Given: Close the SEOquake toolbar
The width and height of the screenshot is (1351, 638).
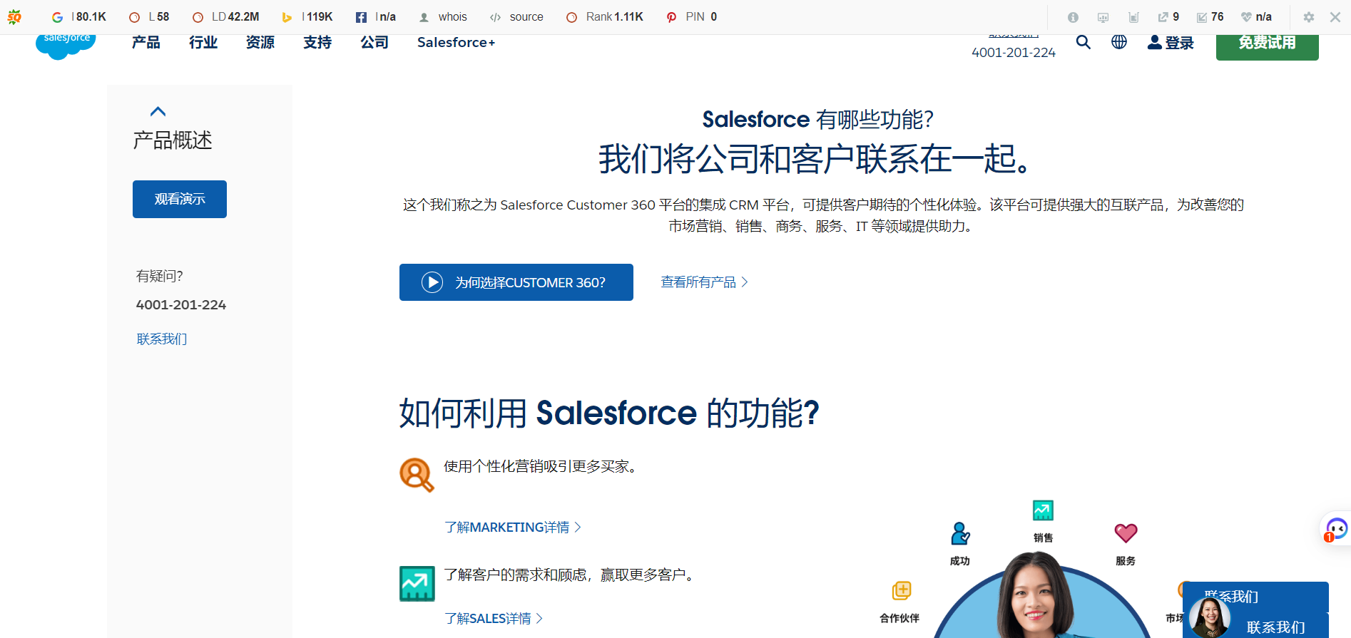Looking at the screenshot, I should [1335, 17].
